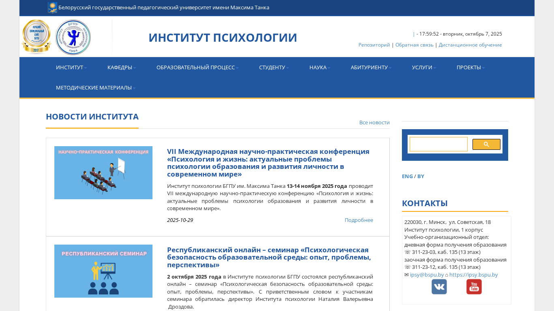Click the magnifier search button
554x311 pixels.
(x=486, y=144)
